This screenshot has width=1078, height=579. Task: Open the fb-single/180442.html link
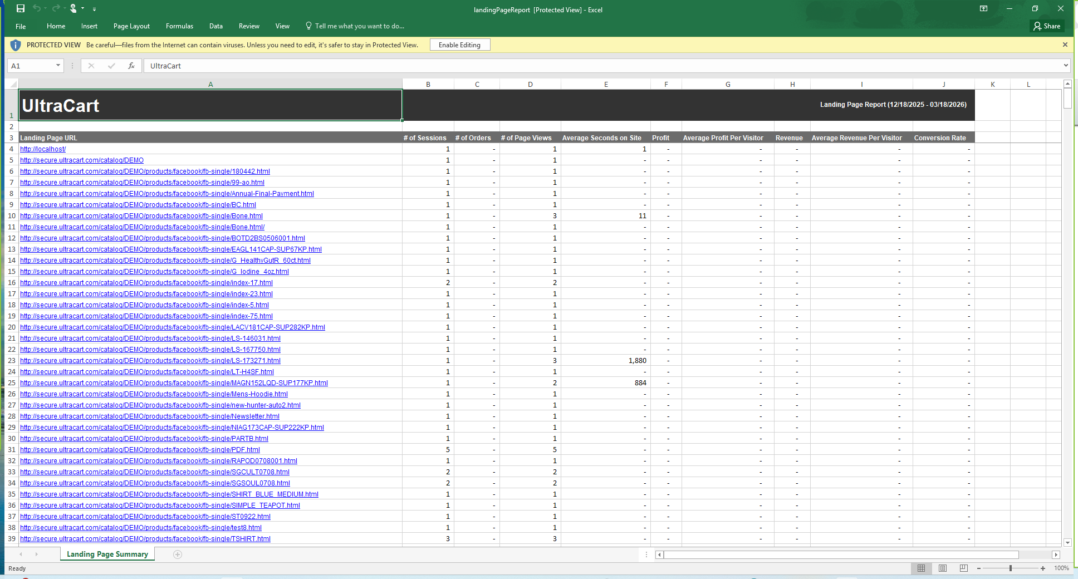145,171
